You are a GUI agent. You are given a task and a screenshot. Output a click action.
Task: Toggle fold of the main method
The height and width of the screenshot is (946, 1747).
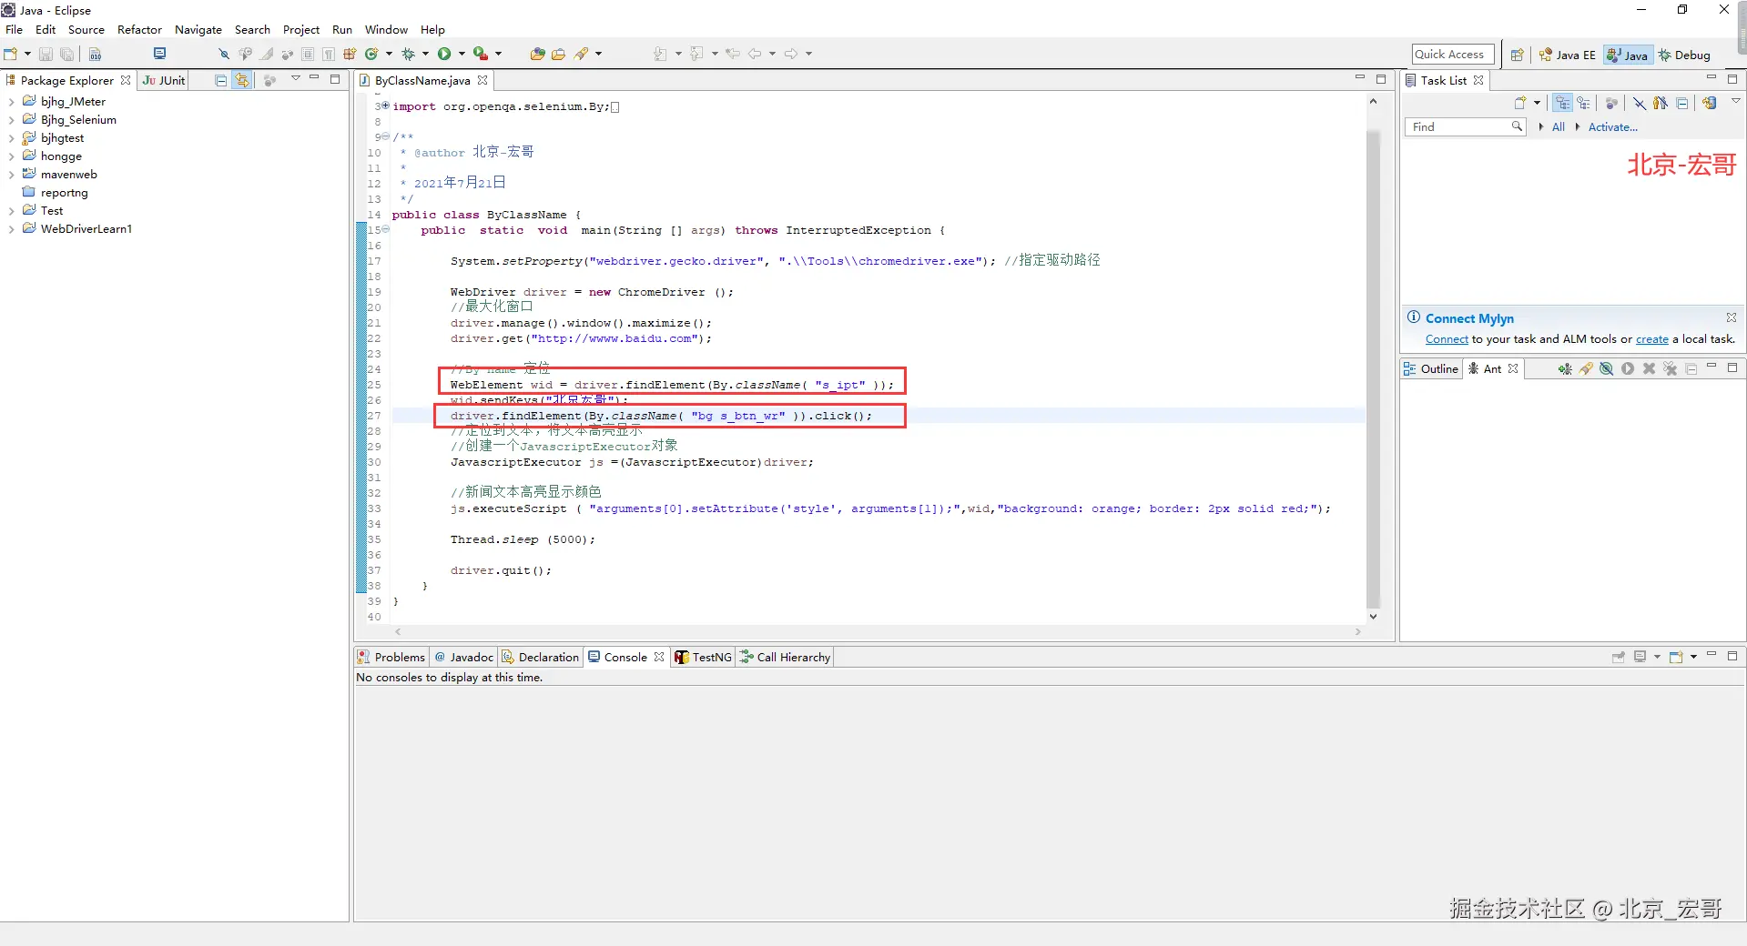386,229
